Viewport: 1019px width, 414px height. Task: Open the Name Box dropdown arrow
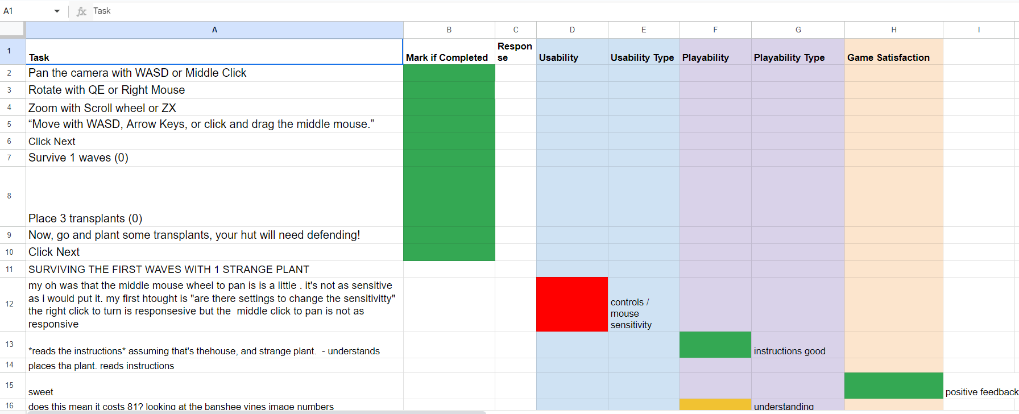[x=57, y=11]
